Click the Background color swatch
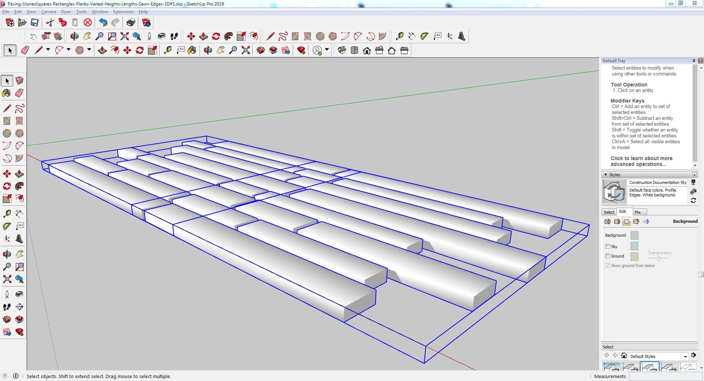 click(634, 235)
